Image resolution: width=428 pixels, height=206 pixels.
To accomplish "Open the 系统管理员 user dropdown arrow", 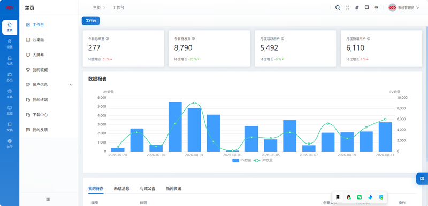I will (x=418, y=7).
